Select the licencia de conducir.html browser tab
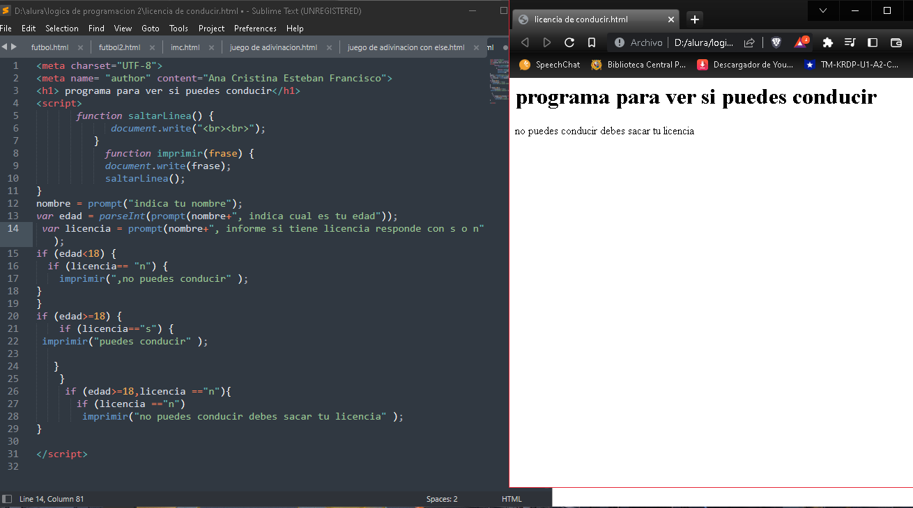Image resolution: width=913 pixels, height=508 pixels. click(594, 19)
